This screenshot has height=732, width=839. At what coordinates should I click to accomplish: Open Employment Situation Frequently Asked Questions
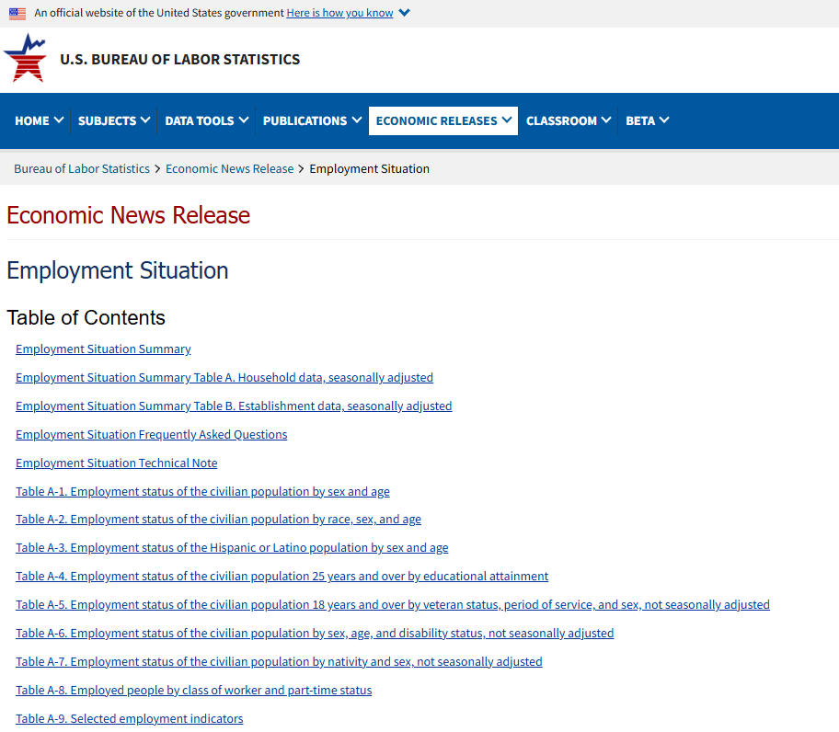coord(152,435)
